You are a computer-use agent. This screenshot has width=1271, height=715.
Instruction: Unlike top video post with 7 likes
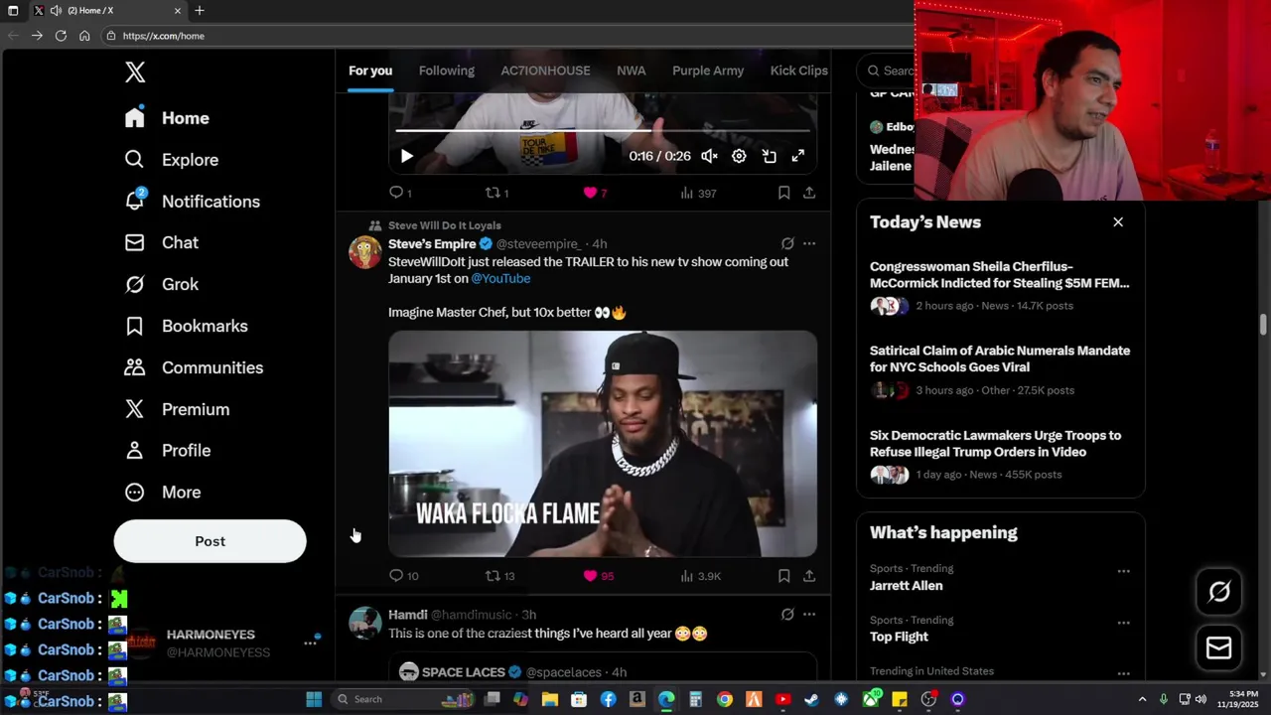pos(594,193)
